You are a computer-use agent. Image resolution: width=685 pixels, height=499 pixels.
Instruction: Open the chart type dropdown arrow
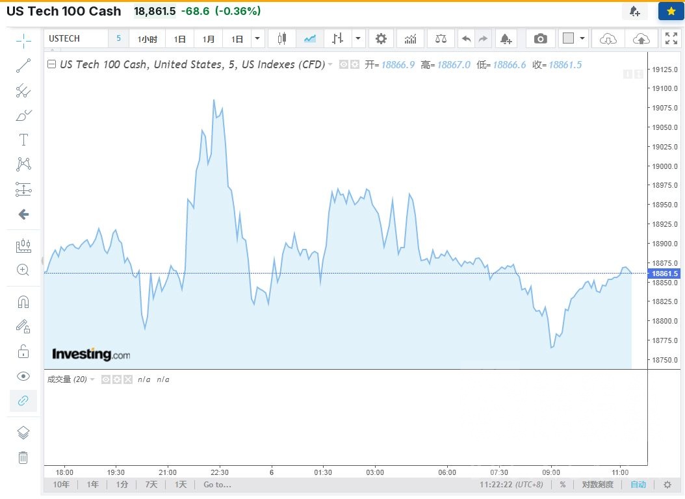pos(358,38)
